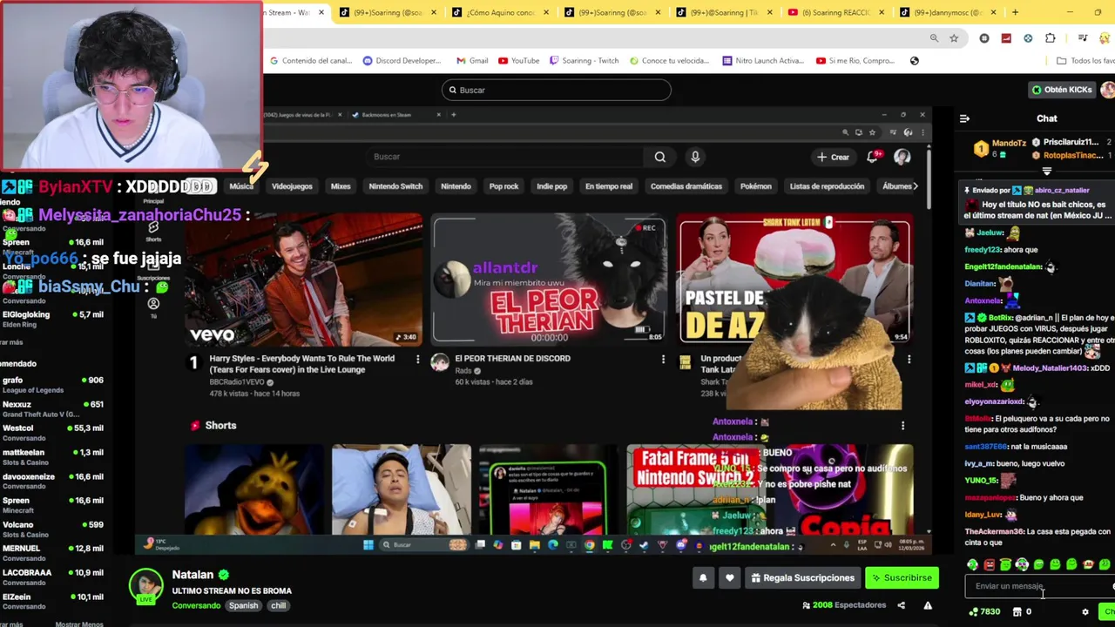Image resolution: width=1115 pixels, height=627 pixels.
Task: Switch to the Soarinng REACCIC YouTube tab
Action: [836, 12]
